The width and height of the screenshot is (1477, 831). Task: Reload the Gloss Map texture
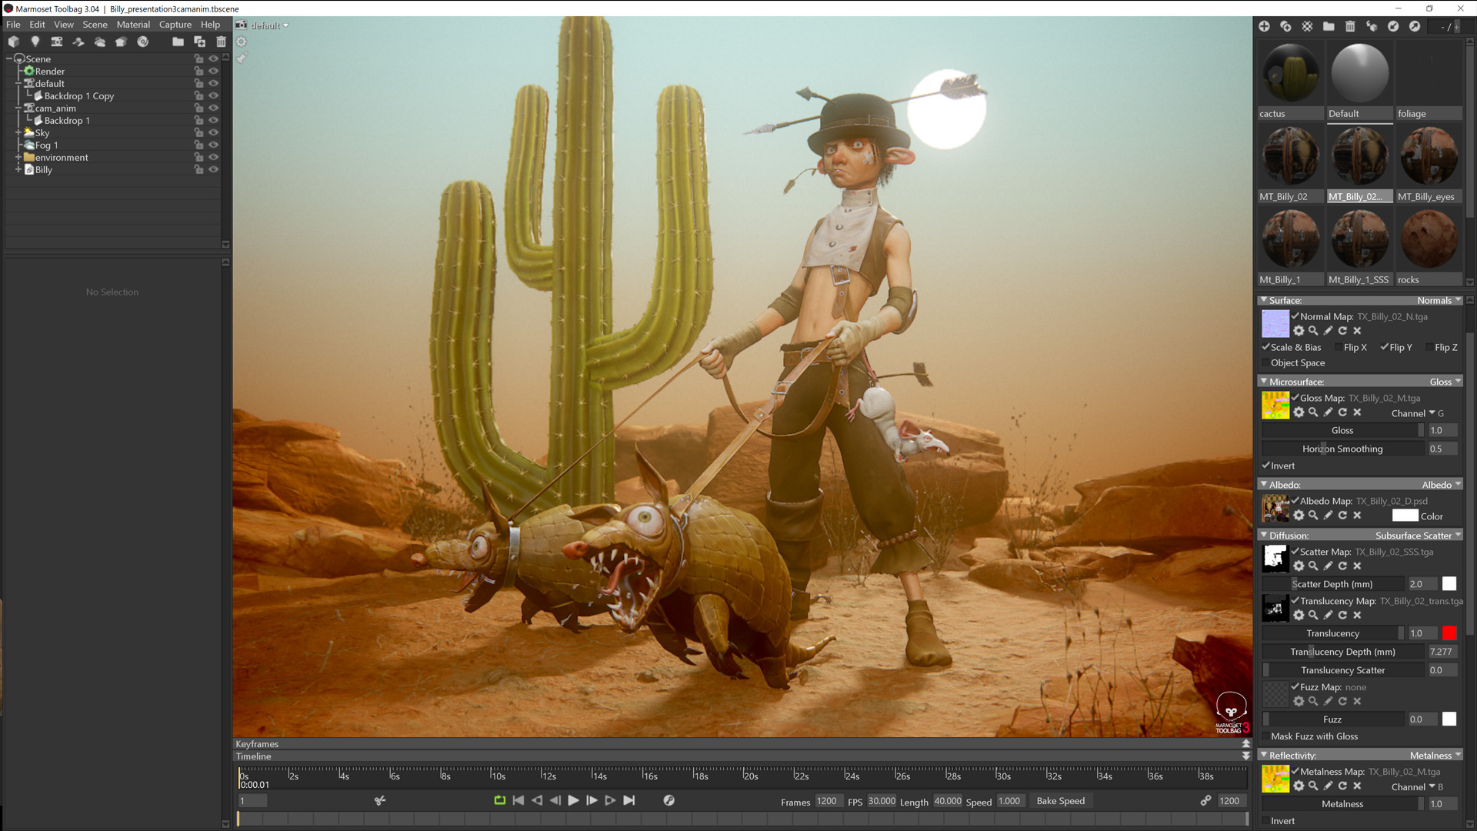click(x=1342, y=412)
